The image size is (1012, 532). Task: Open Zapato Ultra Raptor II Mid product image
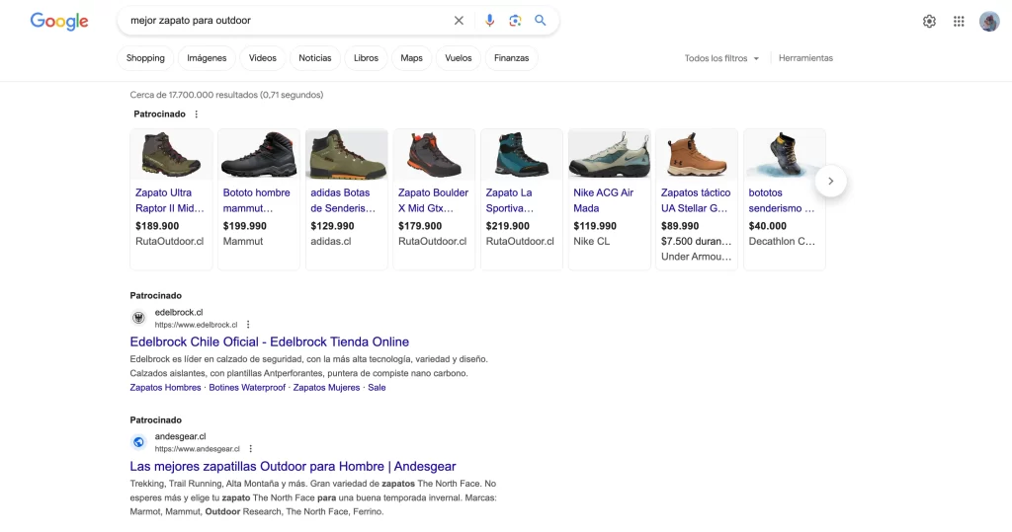pyautogui.click(x=171, y=155)
